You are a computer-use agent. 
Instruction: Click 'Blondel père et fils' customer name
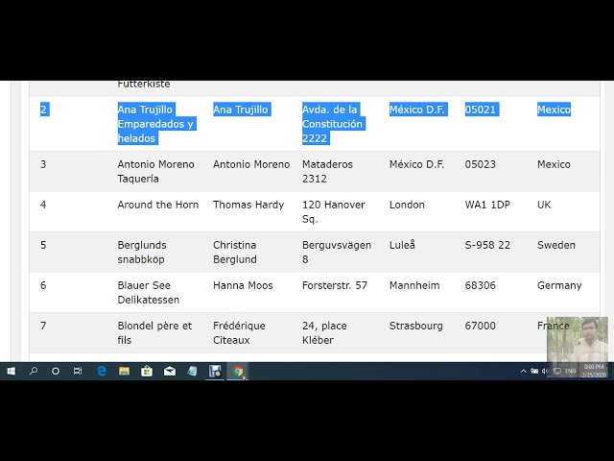(154, 333)
